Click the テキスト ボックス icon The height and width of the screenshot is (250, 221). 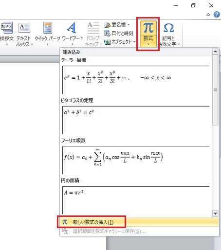click(24, 28)
